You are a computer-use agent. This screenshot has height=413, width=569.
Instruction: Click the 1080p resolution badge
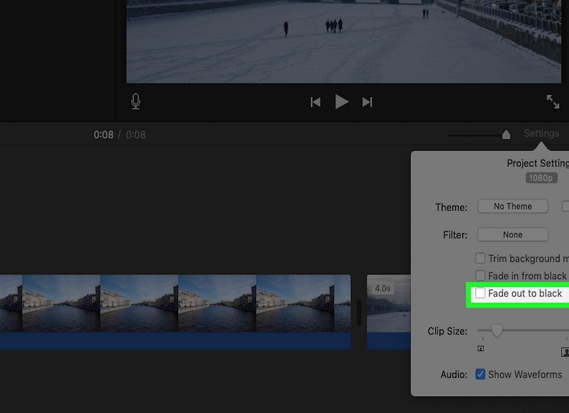tap(541, 178)
